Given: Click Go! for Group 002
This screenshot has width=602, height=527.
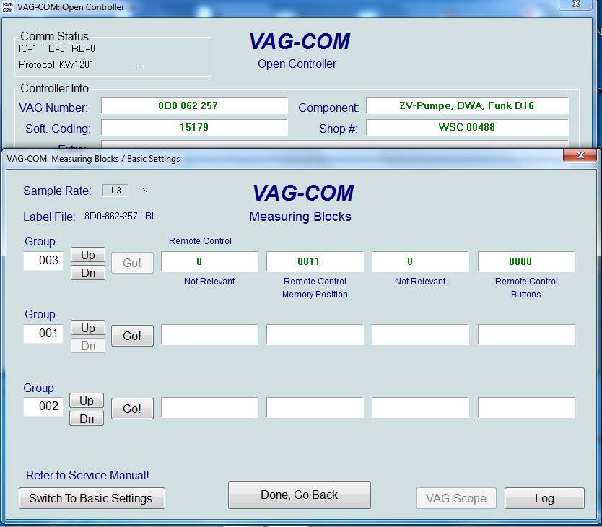Looking at the screenshot, I should (x=132, y=409).
